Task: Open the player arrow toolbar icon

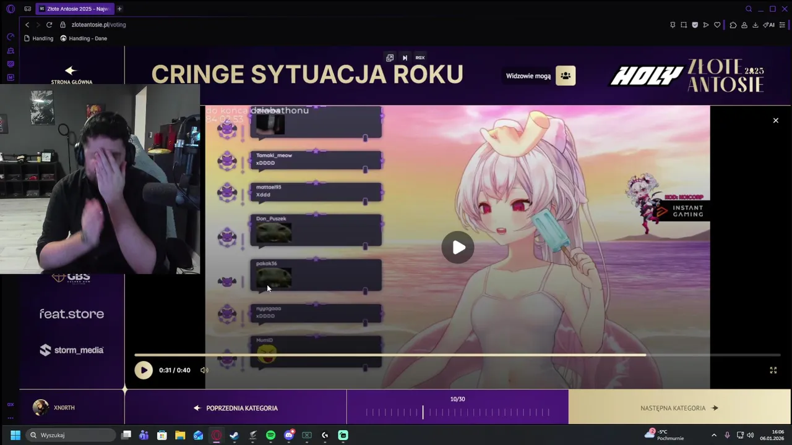Action: (x=706, y=25)
